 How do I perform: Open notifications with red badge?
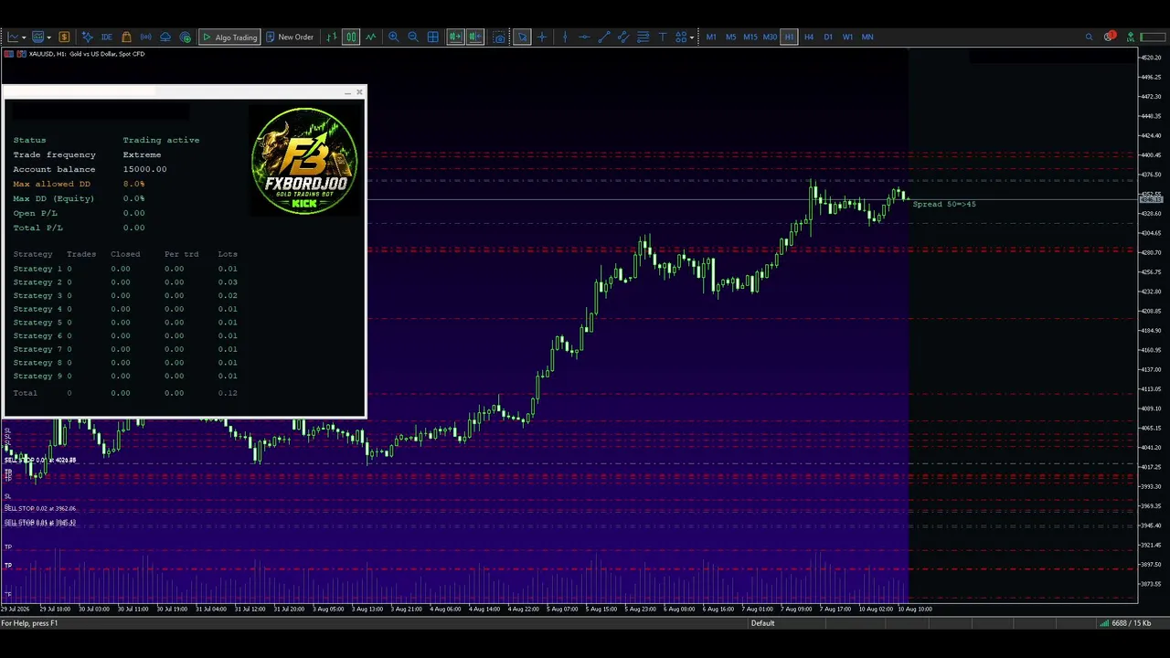coord(1109,37)
